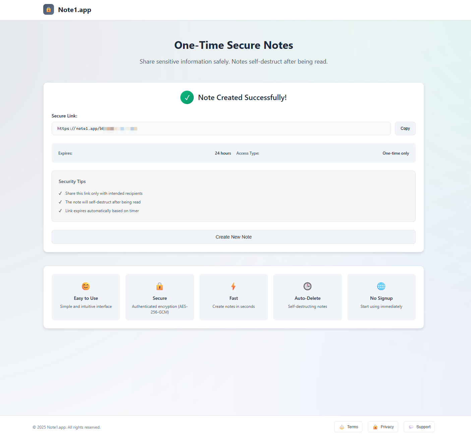The height and width of the screenshot is (437, 471).
Task: Select the secure link URL field
Action: coord(221,128)
